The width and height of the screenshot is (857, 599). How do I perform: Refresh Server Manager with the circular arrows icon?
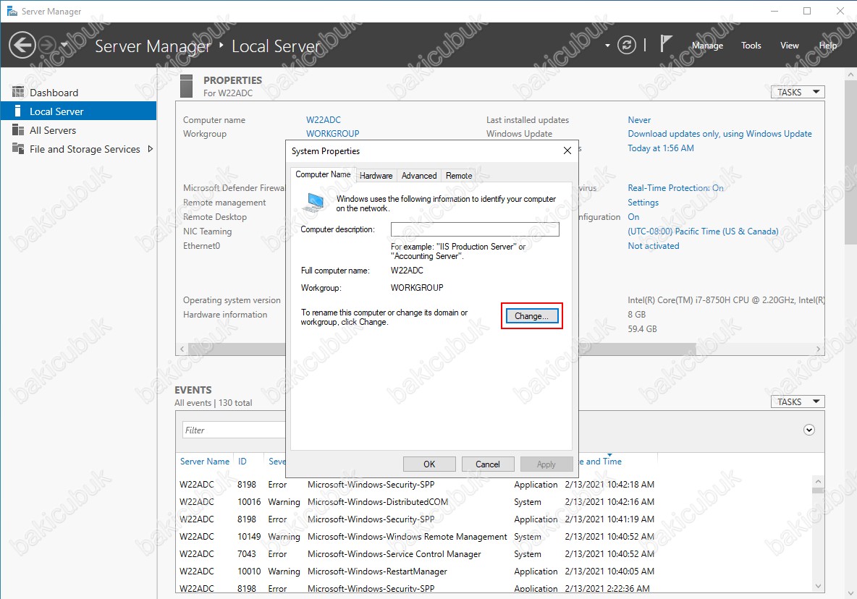tap(626, 45)
